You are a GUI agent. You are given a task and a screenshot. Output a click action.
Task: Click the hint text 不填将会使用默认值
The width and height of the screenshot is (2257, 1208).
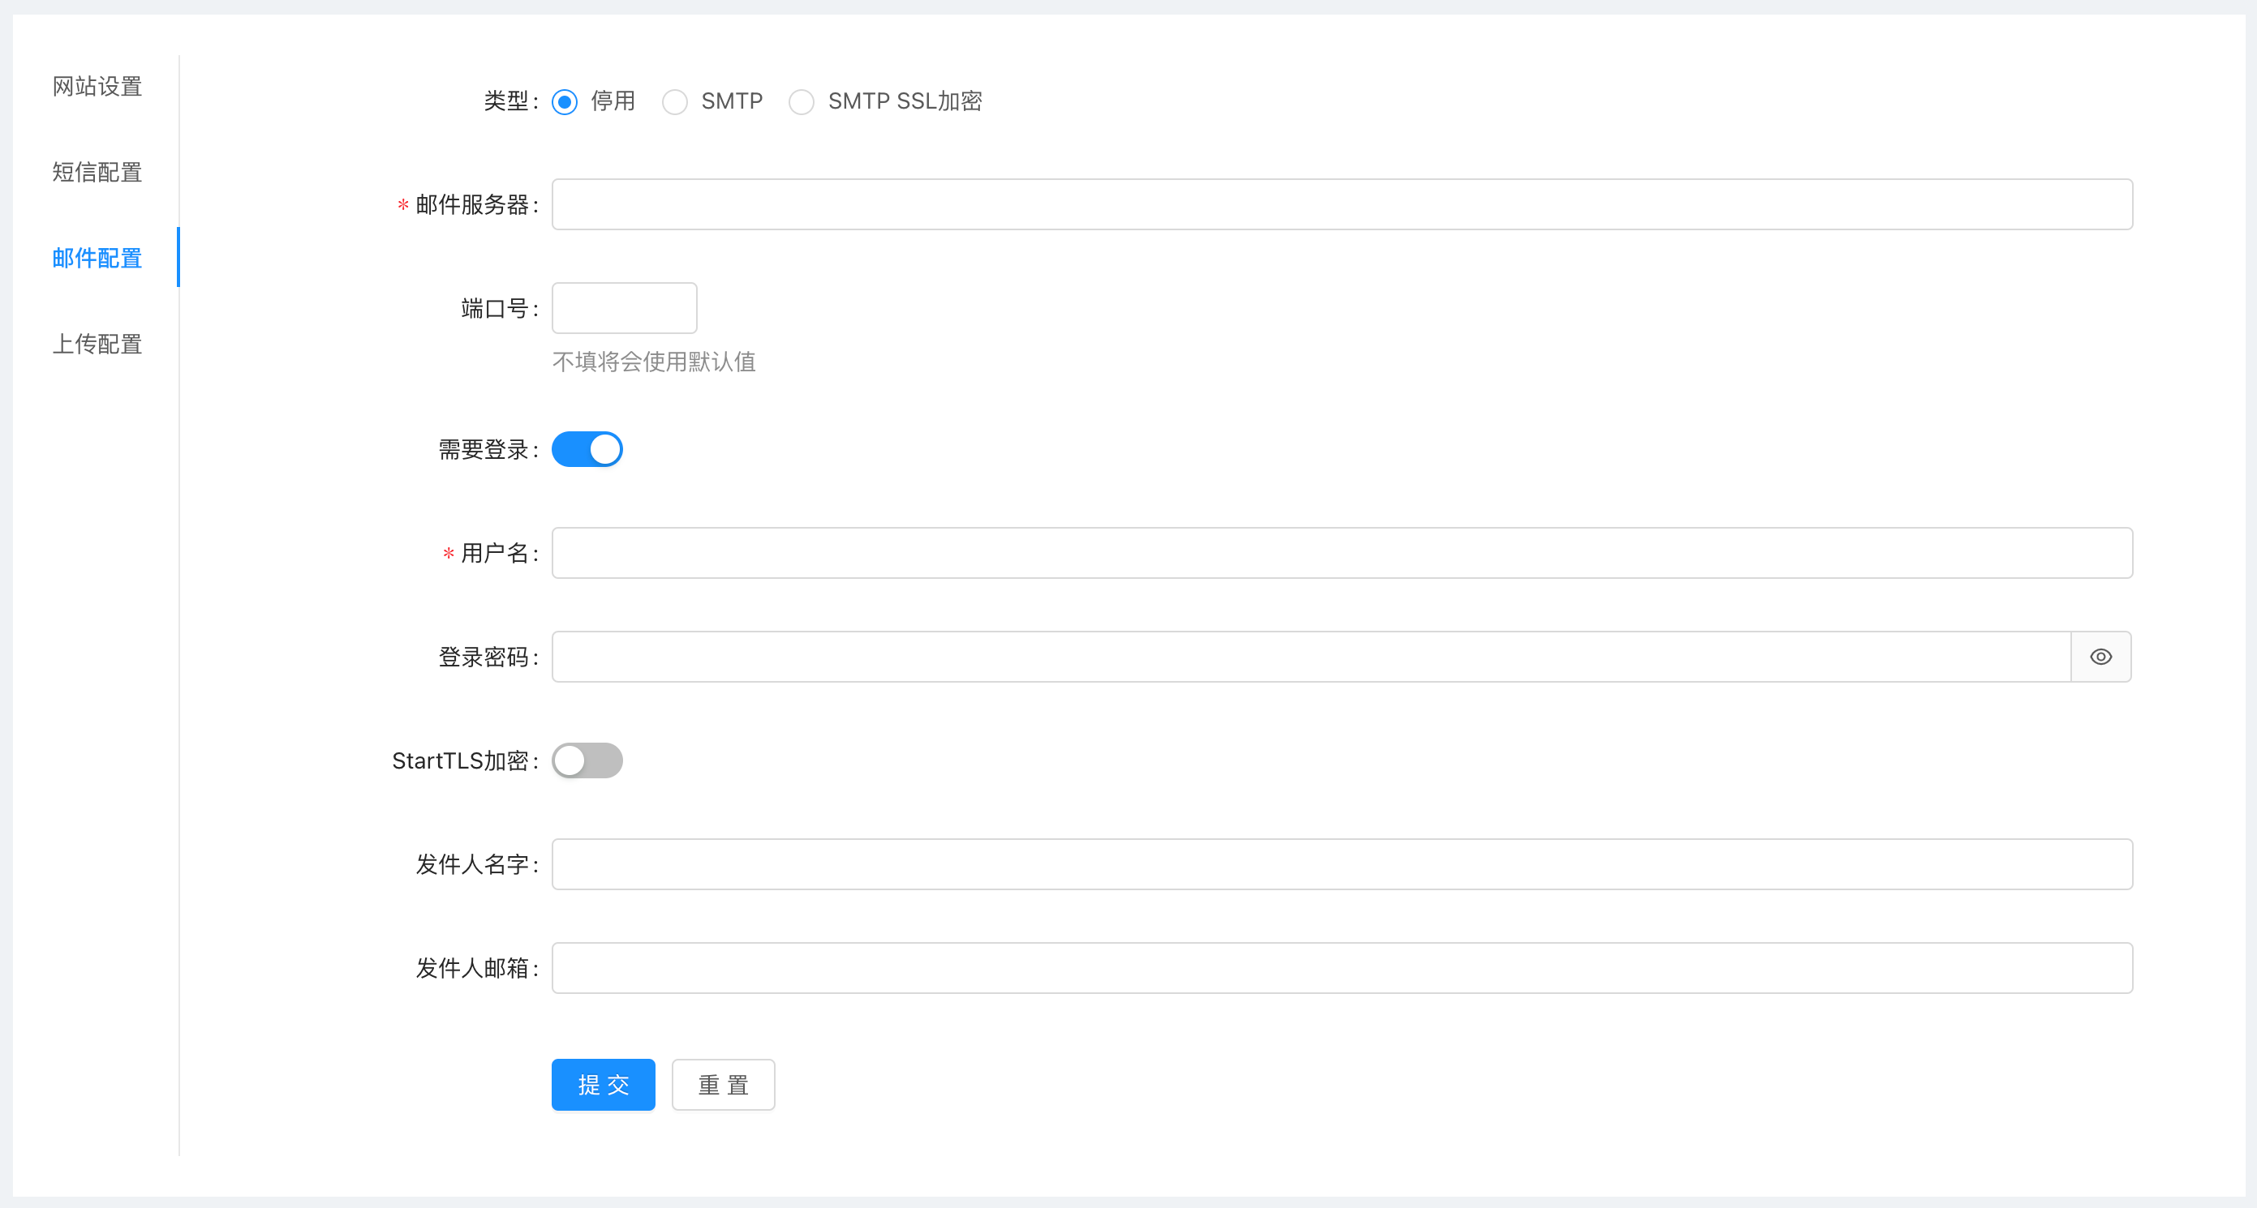click(x=655, y=362)
